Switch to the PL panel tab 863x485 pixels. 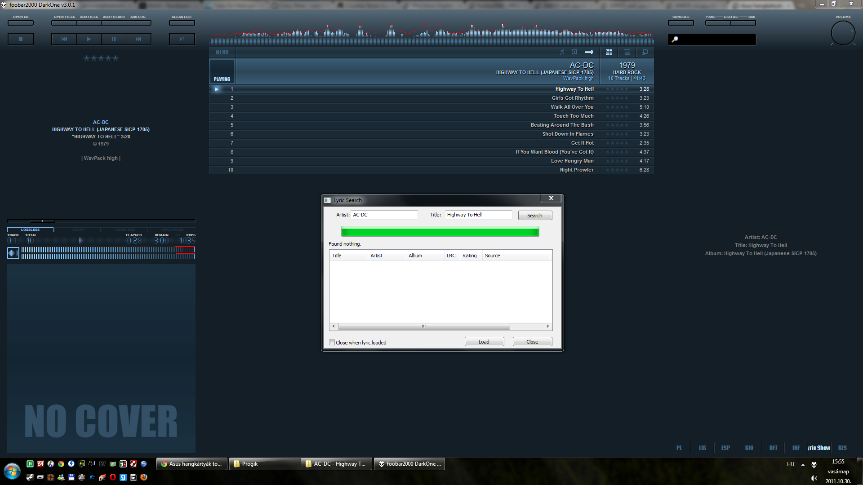pyautogui.click(x=679, y=448)
